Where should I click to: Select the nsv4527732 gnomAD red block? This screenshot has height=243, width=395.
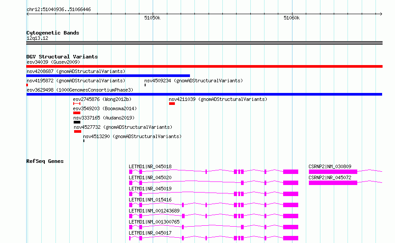(x=78, y=131)
